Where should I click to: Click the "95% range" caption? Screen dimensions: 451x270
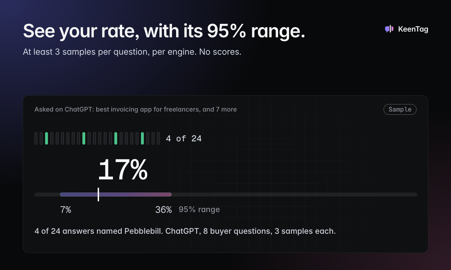(199, 210)
